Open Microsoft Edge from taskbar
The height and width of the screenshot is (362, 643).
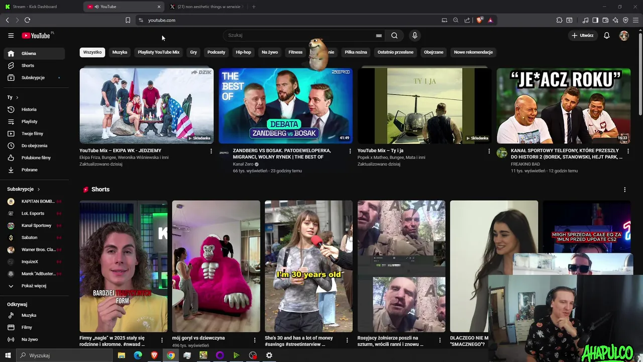138,355
